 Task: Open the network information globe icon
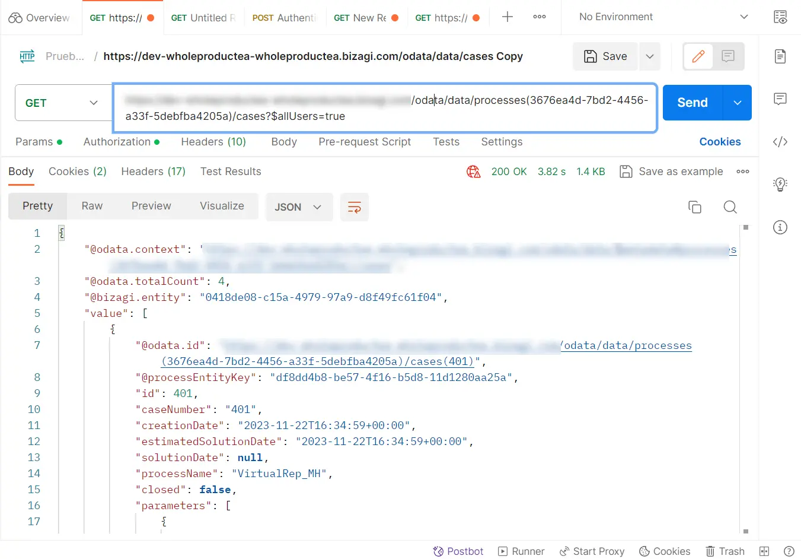click(x=473, y=171)
